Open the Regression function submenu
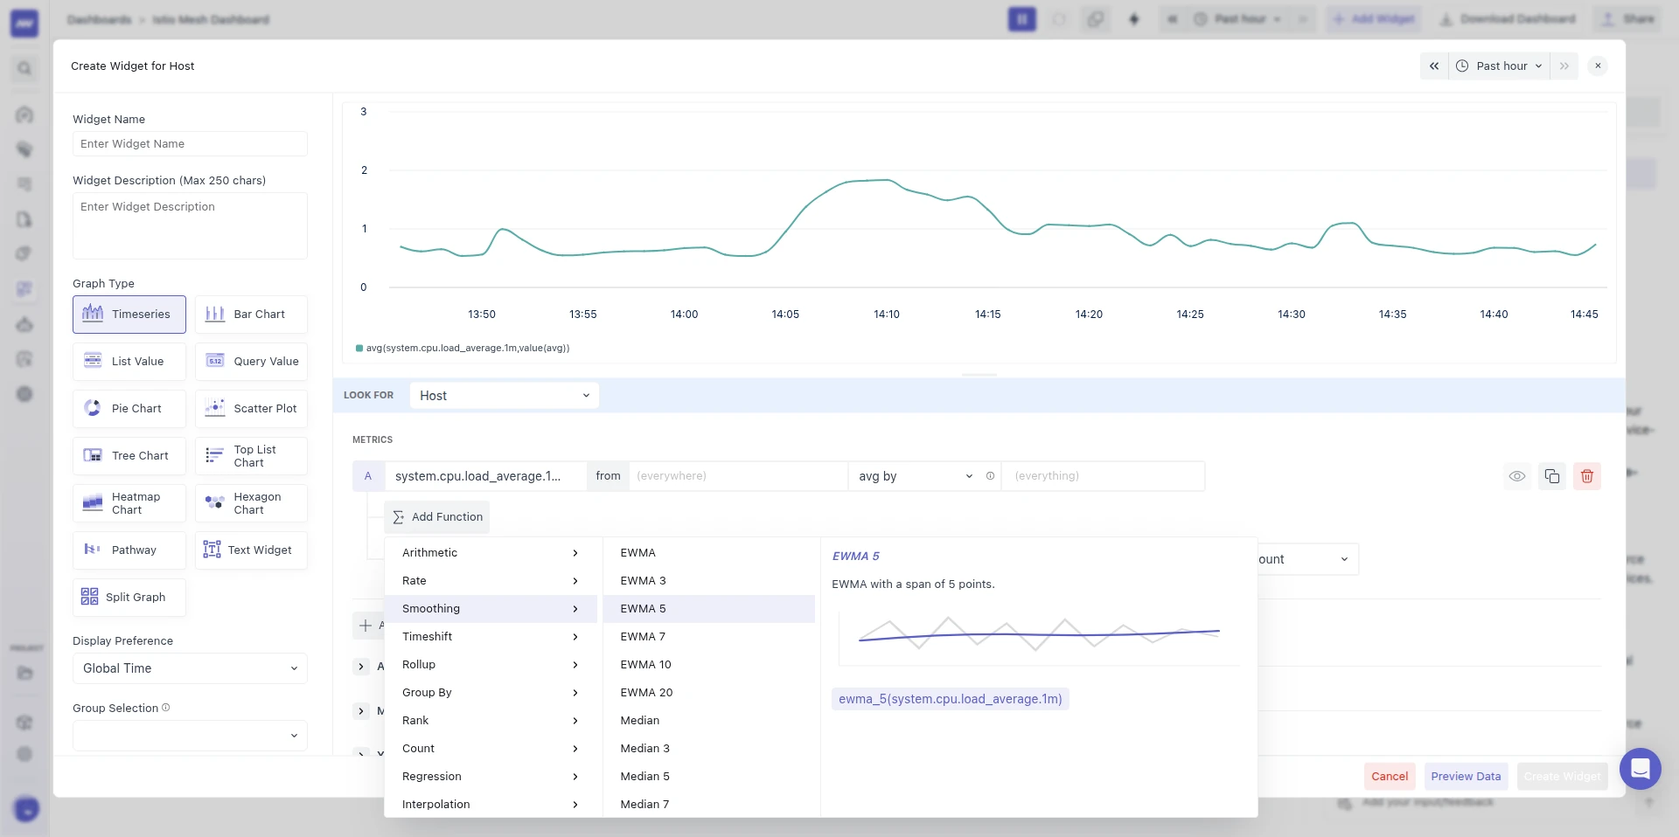Image resolution: width=1679 pixels, height=837 pixels. pyautogui.click(x=491, y=777)
